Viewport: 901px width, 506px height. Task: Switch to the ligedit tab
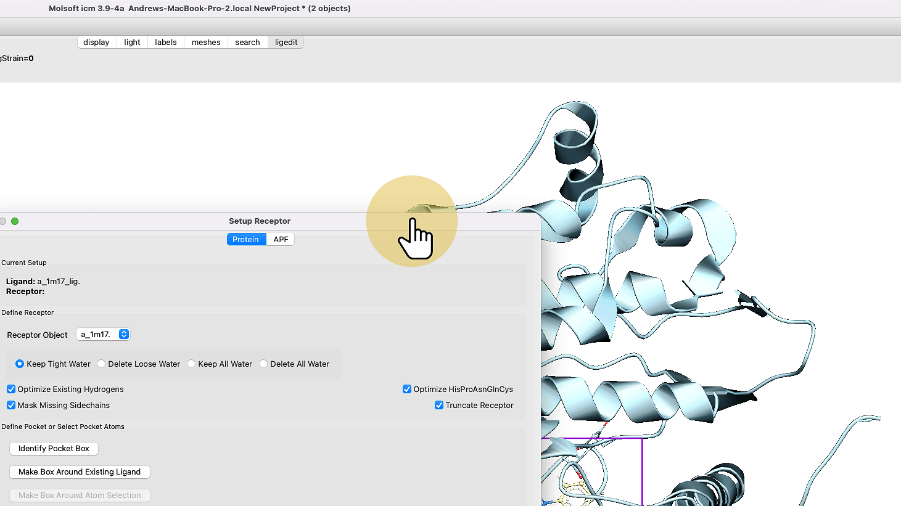(286, 43)
